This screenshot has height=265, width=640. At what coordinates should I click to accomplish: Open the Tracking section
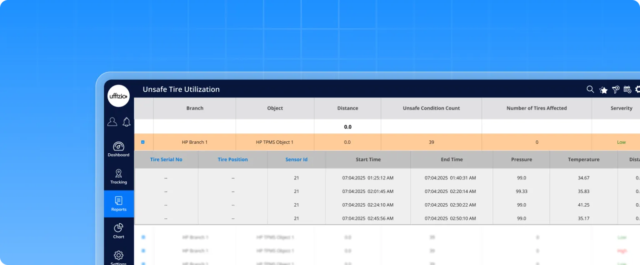[119, 176]
